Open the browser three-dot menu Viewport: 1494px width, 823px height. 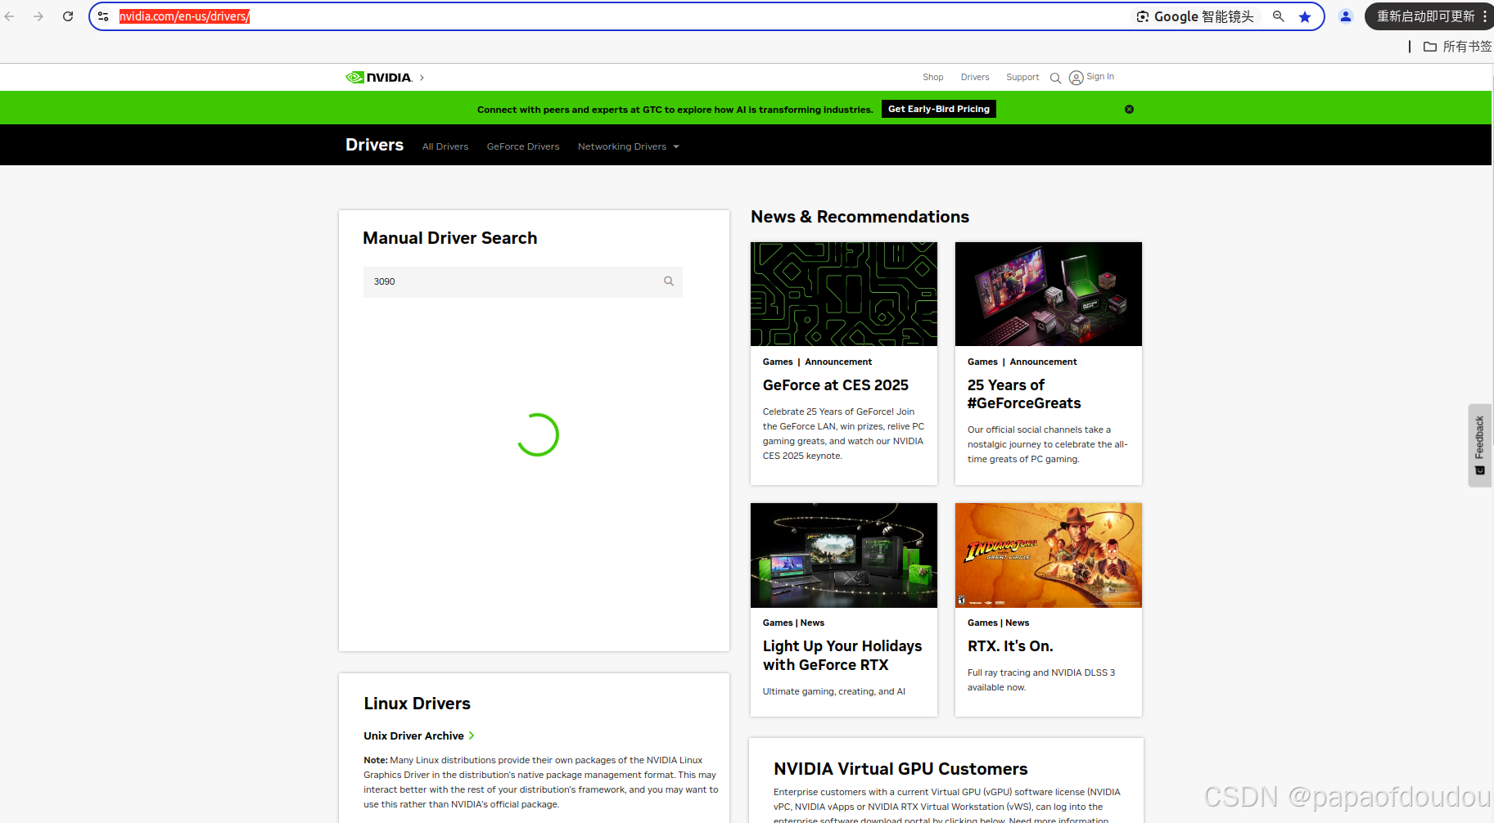[1484, 16]
